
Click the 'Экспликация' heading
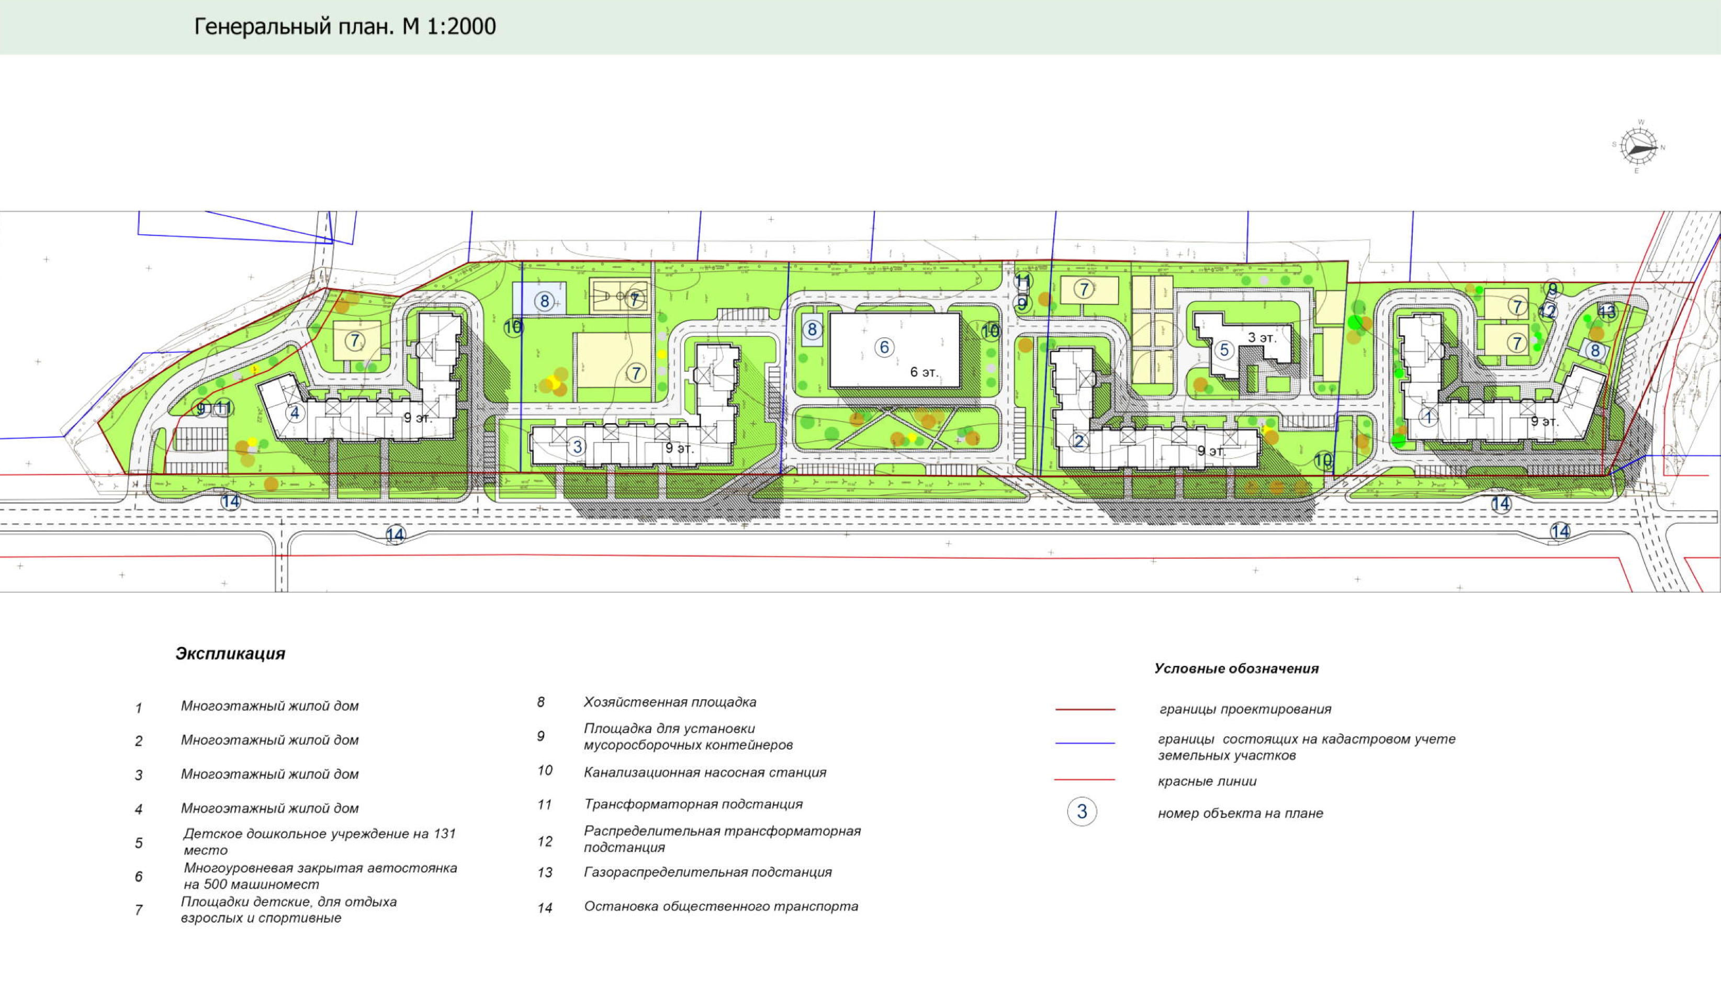(230, 653)
